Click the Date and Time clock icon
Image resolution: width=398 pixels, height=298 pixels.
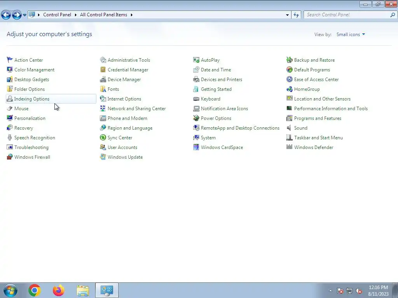coord(196,69)
